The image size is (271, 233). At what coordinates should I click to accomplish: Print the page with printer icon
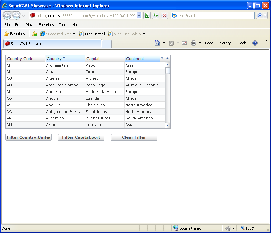click(x=194, y=43)
